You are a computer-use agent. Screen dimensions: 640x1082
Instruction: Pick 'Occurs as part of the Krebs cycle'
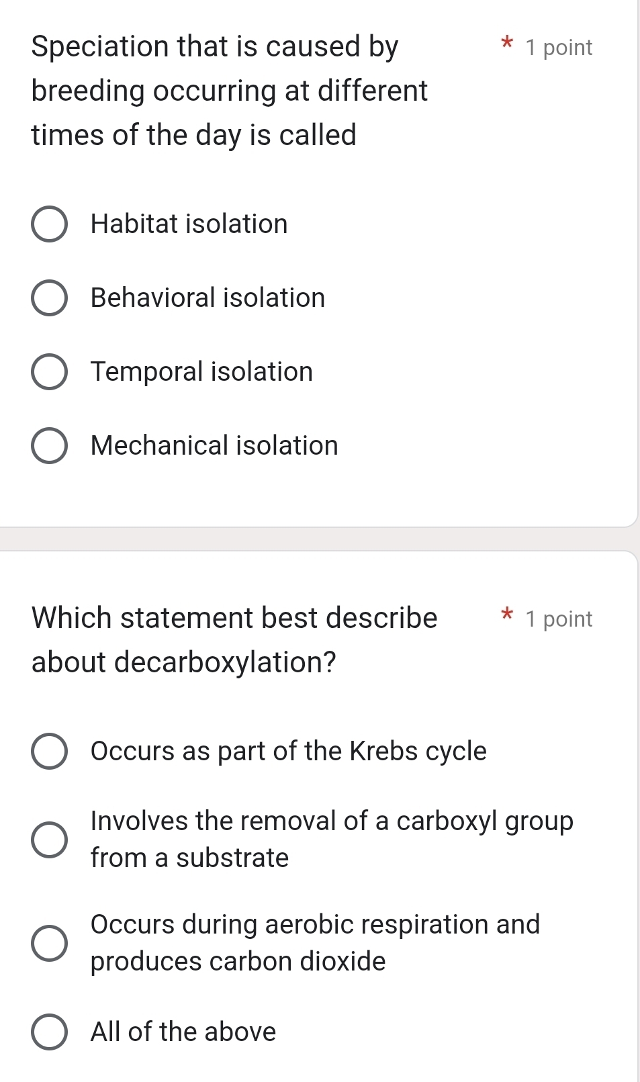coord(48,752)
